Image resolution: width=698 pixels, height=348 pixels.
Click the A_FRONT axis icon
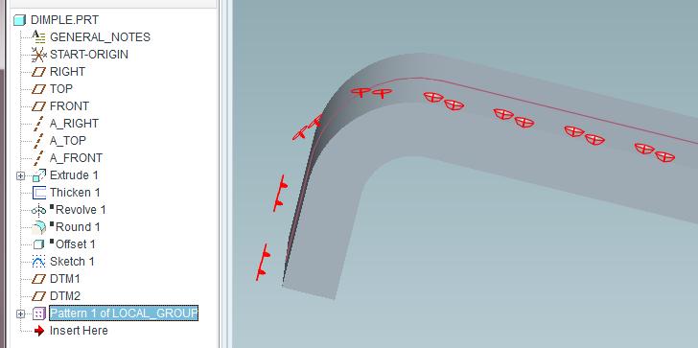pyautogui.click(x=39, y=158)
